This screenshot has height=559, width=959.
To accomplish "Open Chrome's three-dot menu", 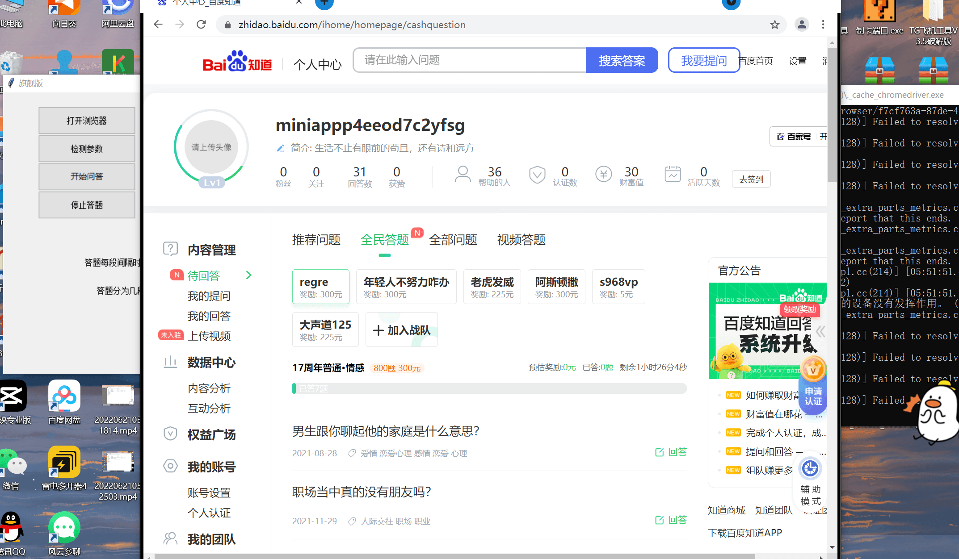I will pyautogui.click(x=823, y=25).
